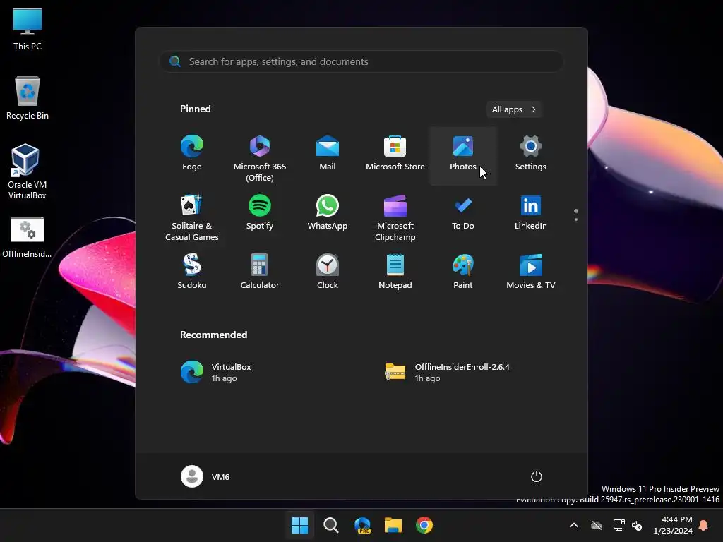Click the Start menu search box
Image resolution: width=723 pixels, height=542 pixels.
[361, 61]
